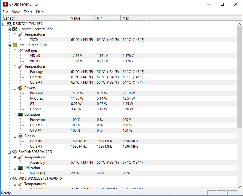Click the Max column header

click(133, 18)
